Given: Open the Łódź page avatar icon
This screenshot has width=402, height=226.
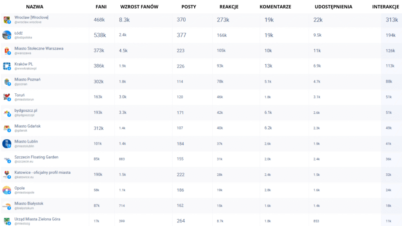Looking at the screenshot, I should point(7,35).
